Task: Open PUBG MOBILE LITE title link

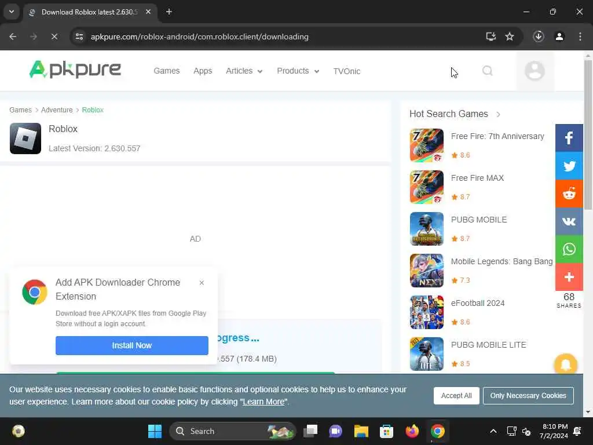Action: pos(488,345)
